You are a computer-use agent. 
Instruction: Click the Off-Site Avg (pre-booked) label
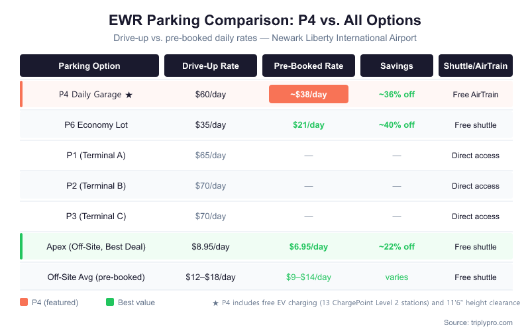pyautogui.click(x=96, y=277)
